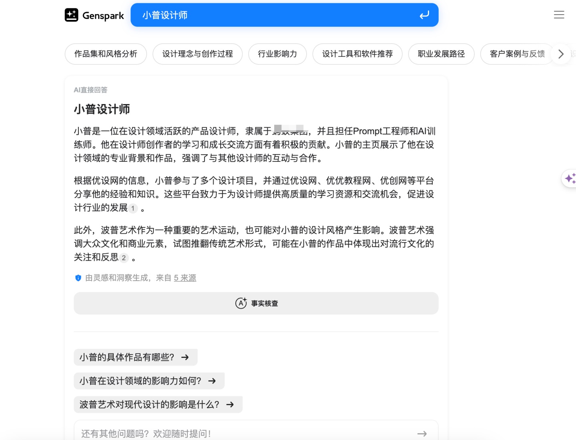Submit search with the enter arrow icon
Viewport: 576px width, 440px height.
[x=424, y=15]
